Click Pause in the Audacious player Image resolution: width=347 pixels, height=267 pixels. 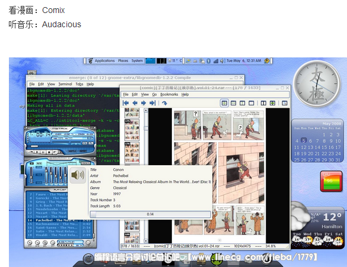click(43, 152)
